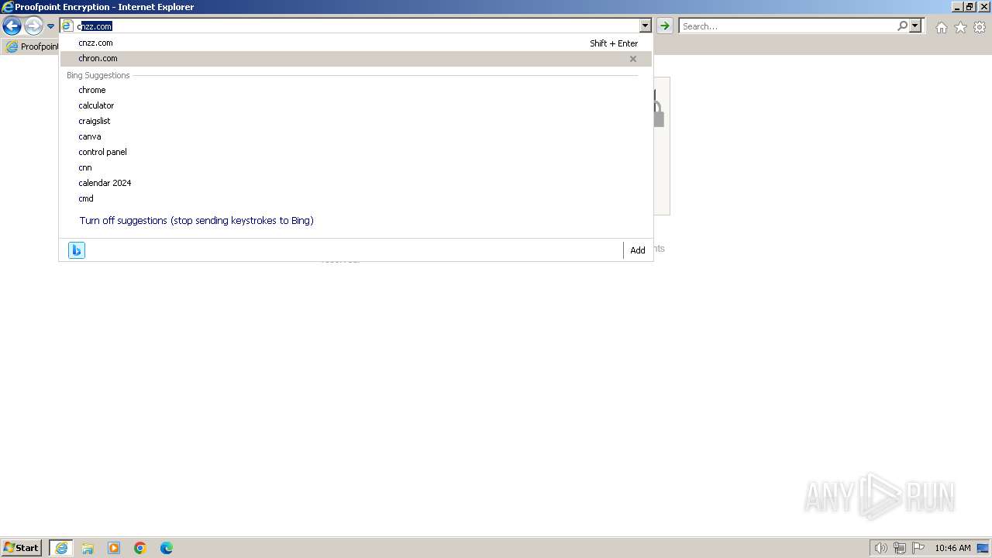Click the Search box field
Viewport: 992px width, 558px height.
coord(787,26)
